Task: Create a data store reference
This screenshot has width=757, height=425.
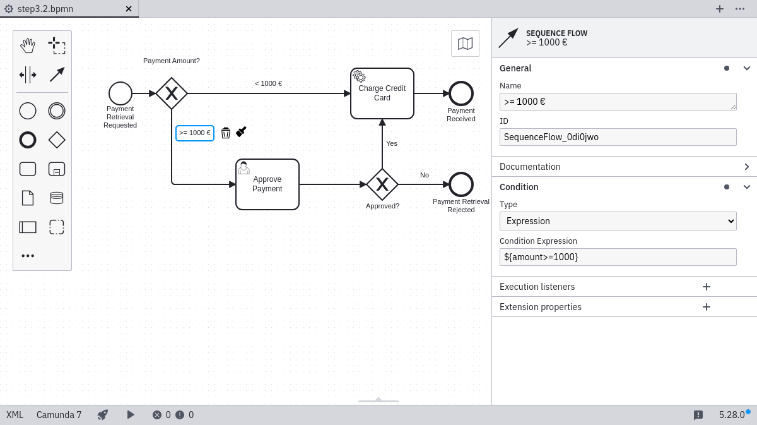Action: tap(57, 198)
